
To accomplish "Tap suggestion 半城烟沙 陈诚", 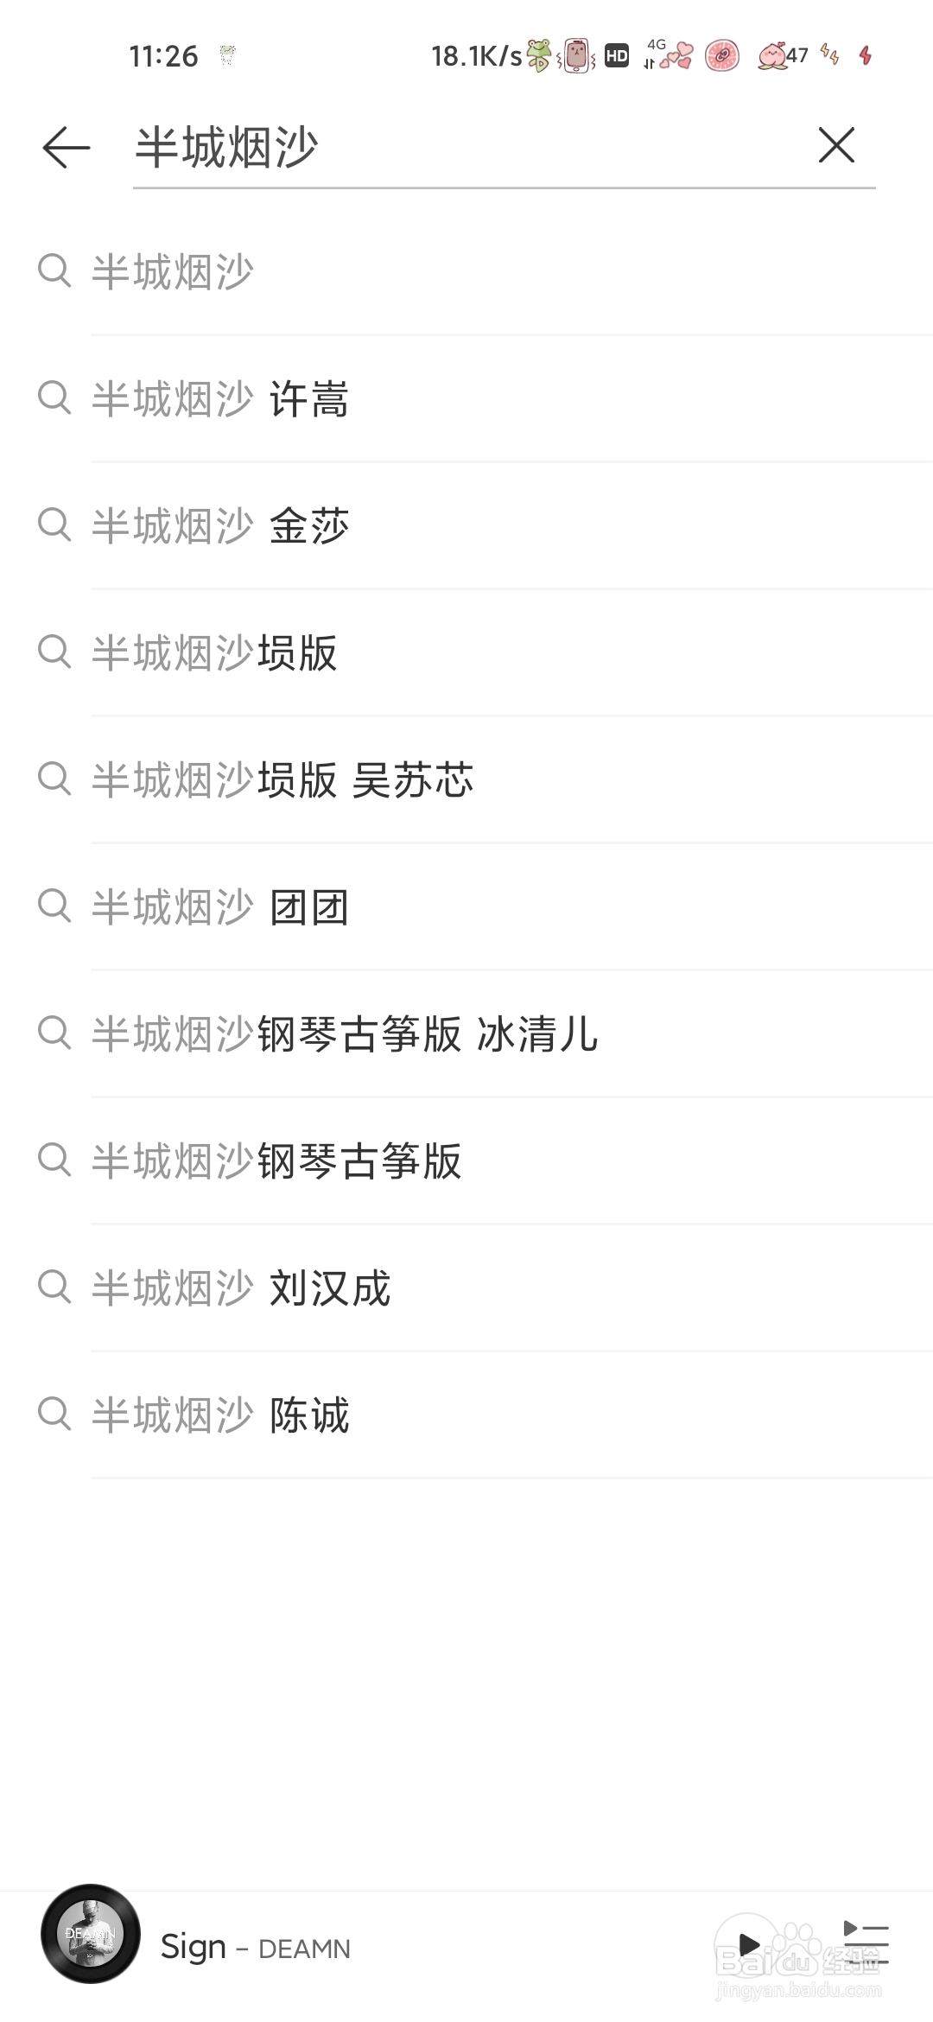I will point(466,1415).
